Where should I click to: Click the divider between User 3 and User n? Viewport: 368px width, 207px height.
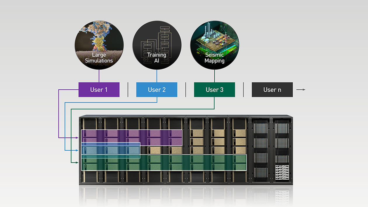pos(244,90)
